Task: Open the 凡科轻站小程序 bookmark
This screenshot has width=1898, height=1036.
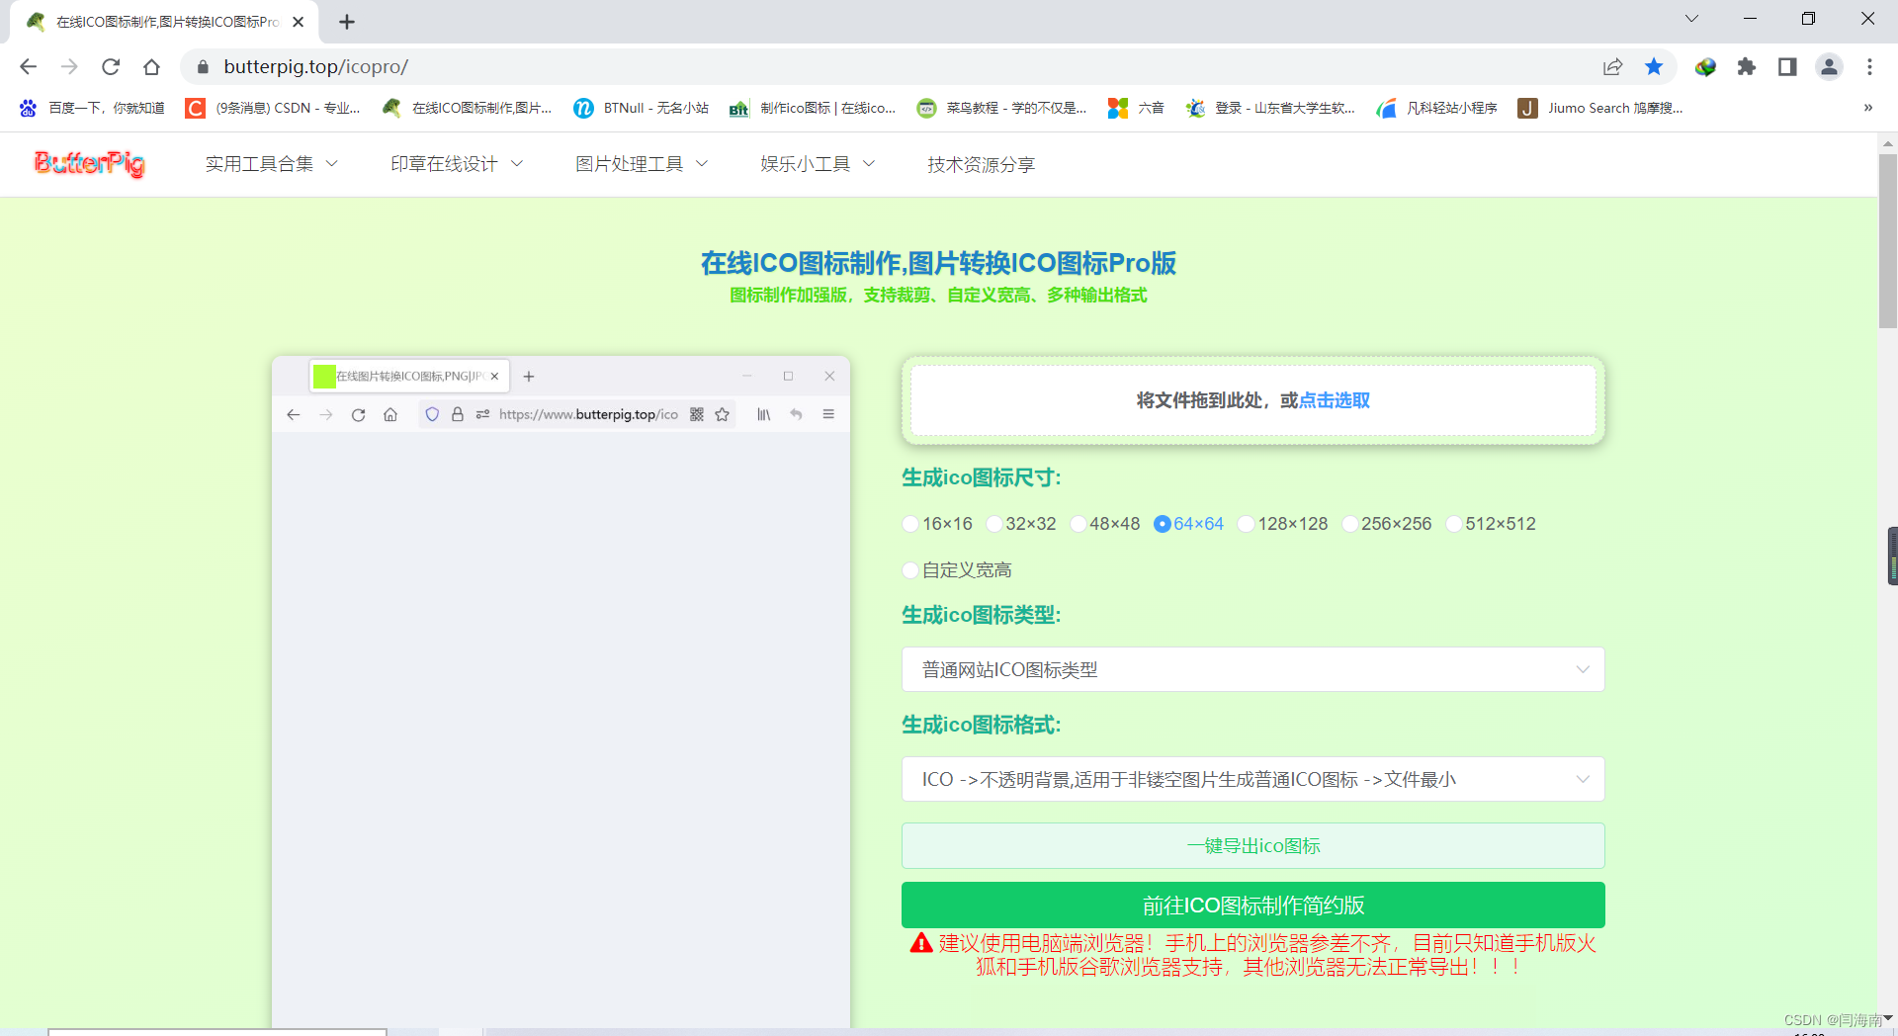Action: [x=1437, y=108]
